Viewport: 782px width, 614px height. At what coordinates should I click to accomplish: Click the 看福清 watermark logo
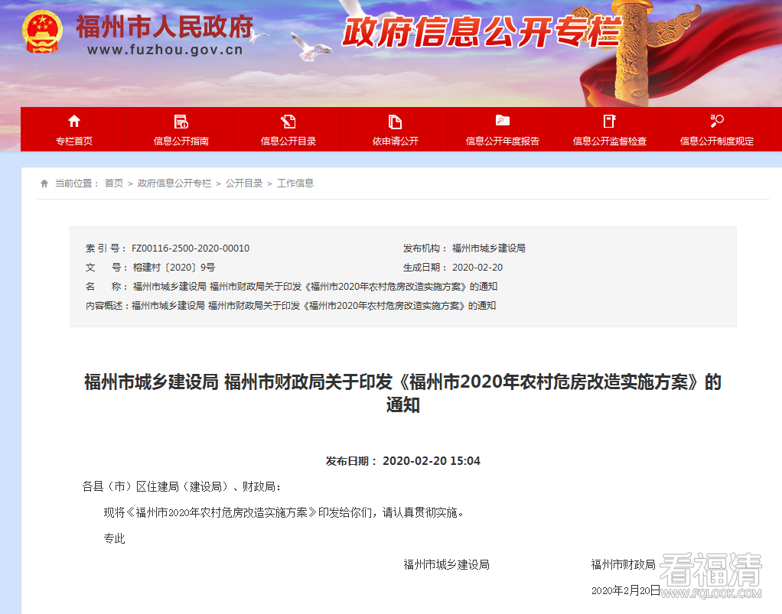click(711, 575)
